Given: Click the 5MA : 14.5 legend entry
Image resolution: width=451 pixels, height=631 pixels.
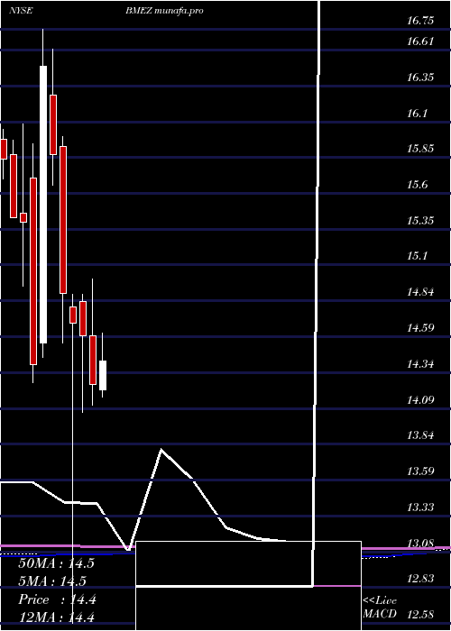Looking at the screenshot, I should coord(52,581).
